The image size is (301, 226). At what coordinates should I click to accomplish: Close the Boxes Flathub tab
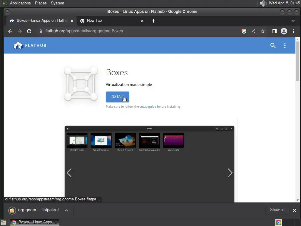(x=72, y=21)
